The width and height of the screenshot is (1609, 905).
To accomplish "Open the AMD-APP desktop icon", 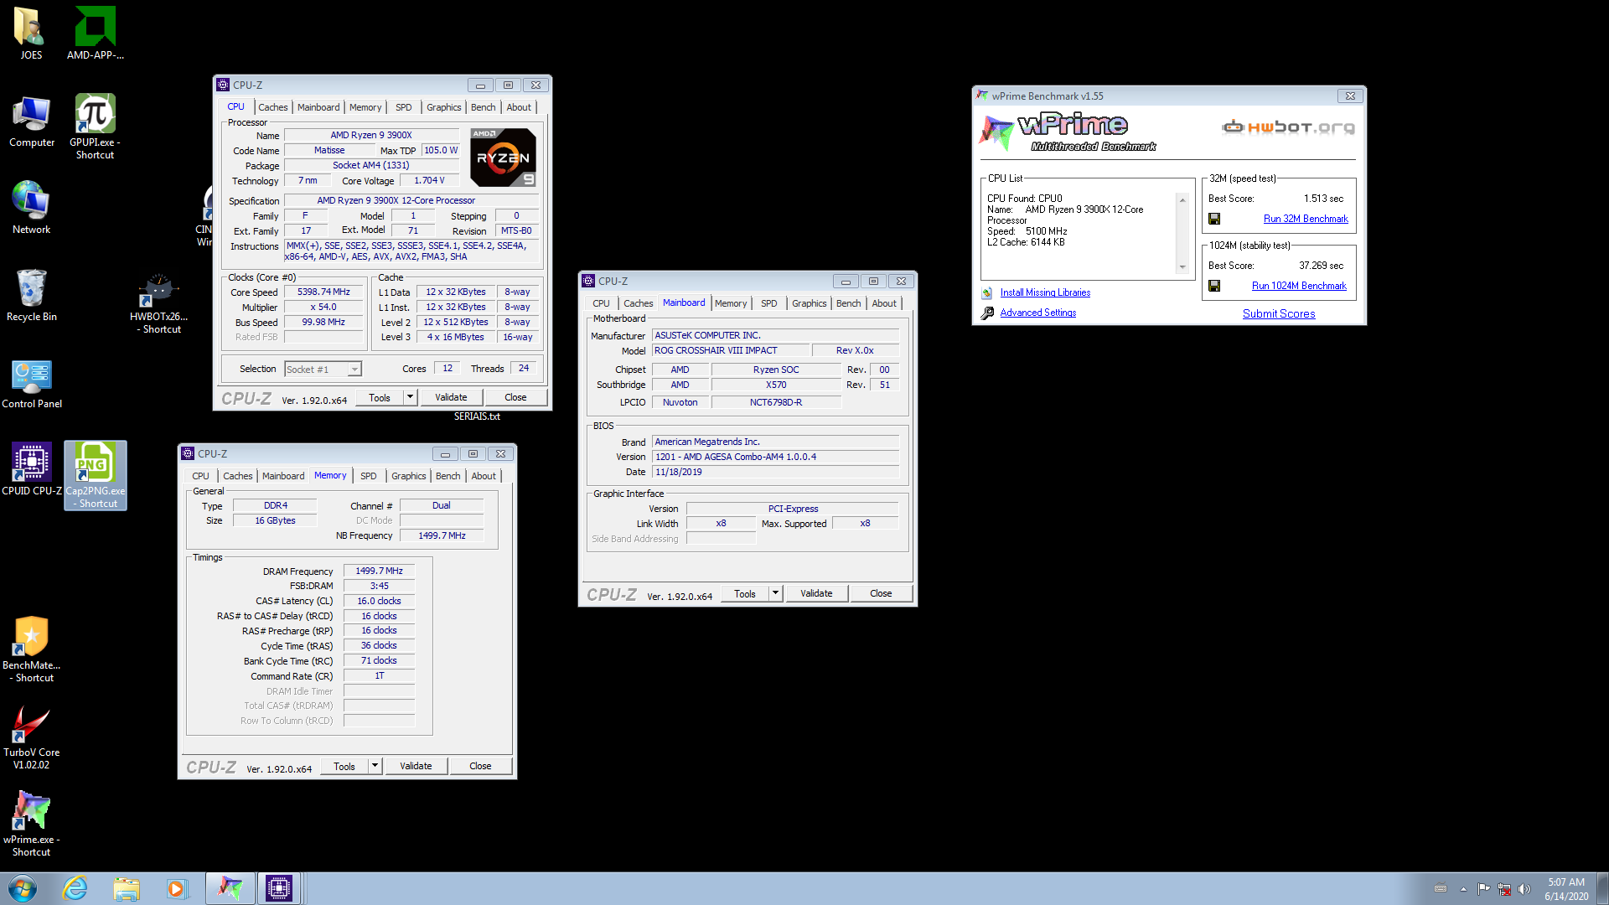I will (x=95, y=34).
